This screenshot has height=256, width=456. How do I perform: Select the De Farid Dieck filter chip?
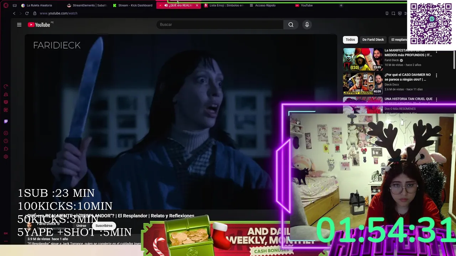click(373, 39)
